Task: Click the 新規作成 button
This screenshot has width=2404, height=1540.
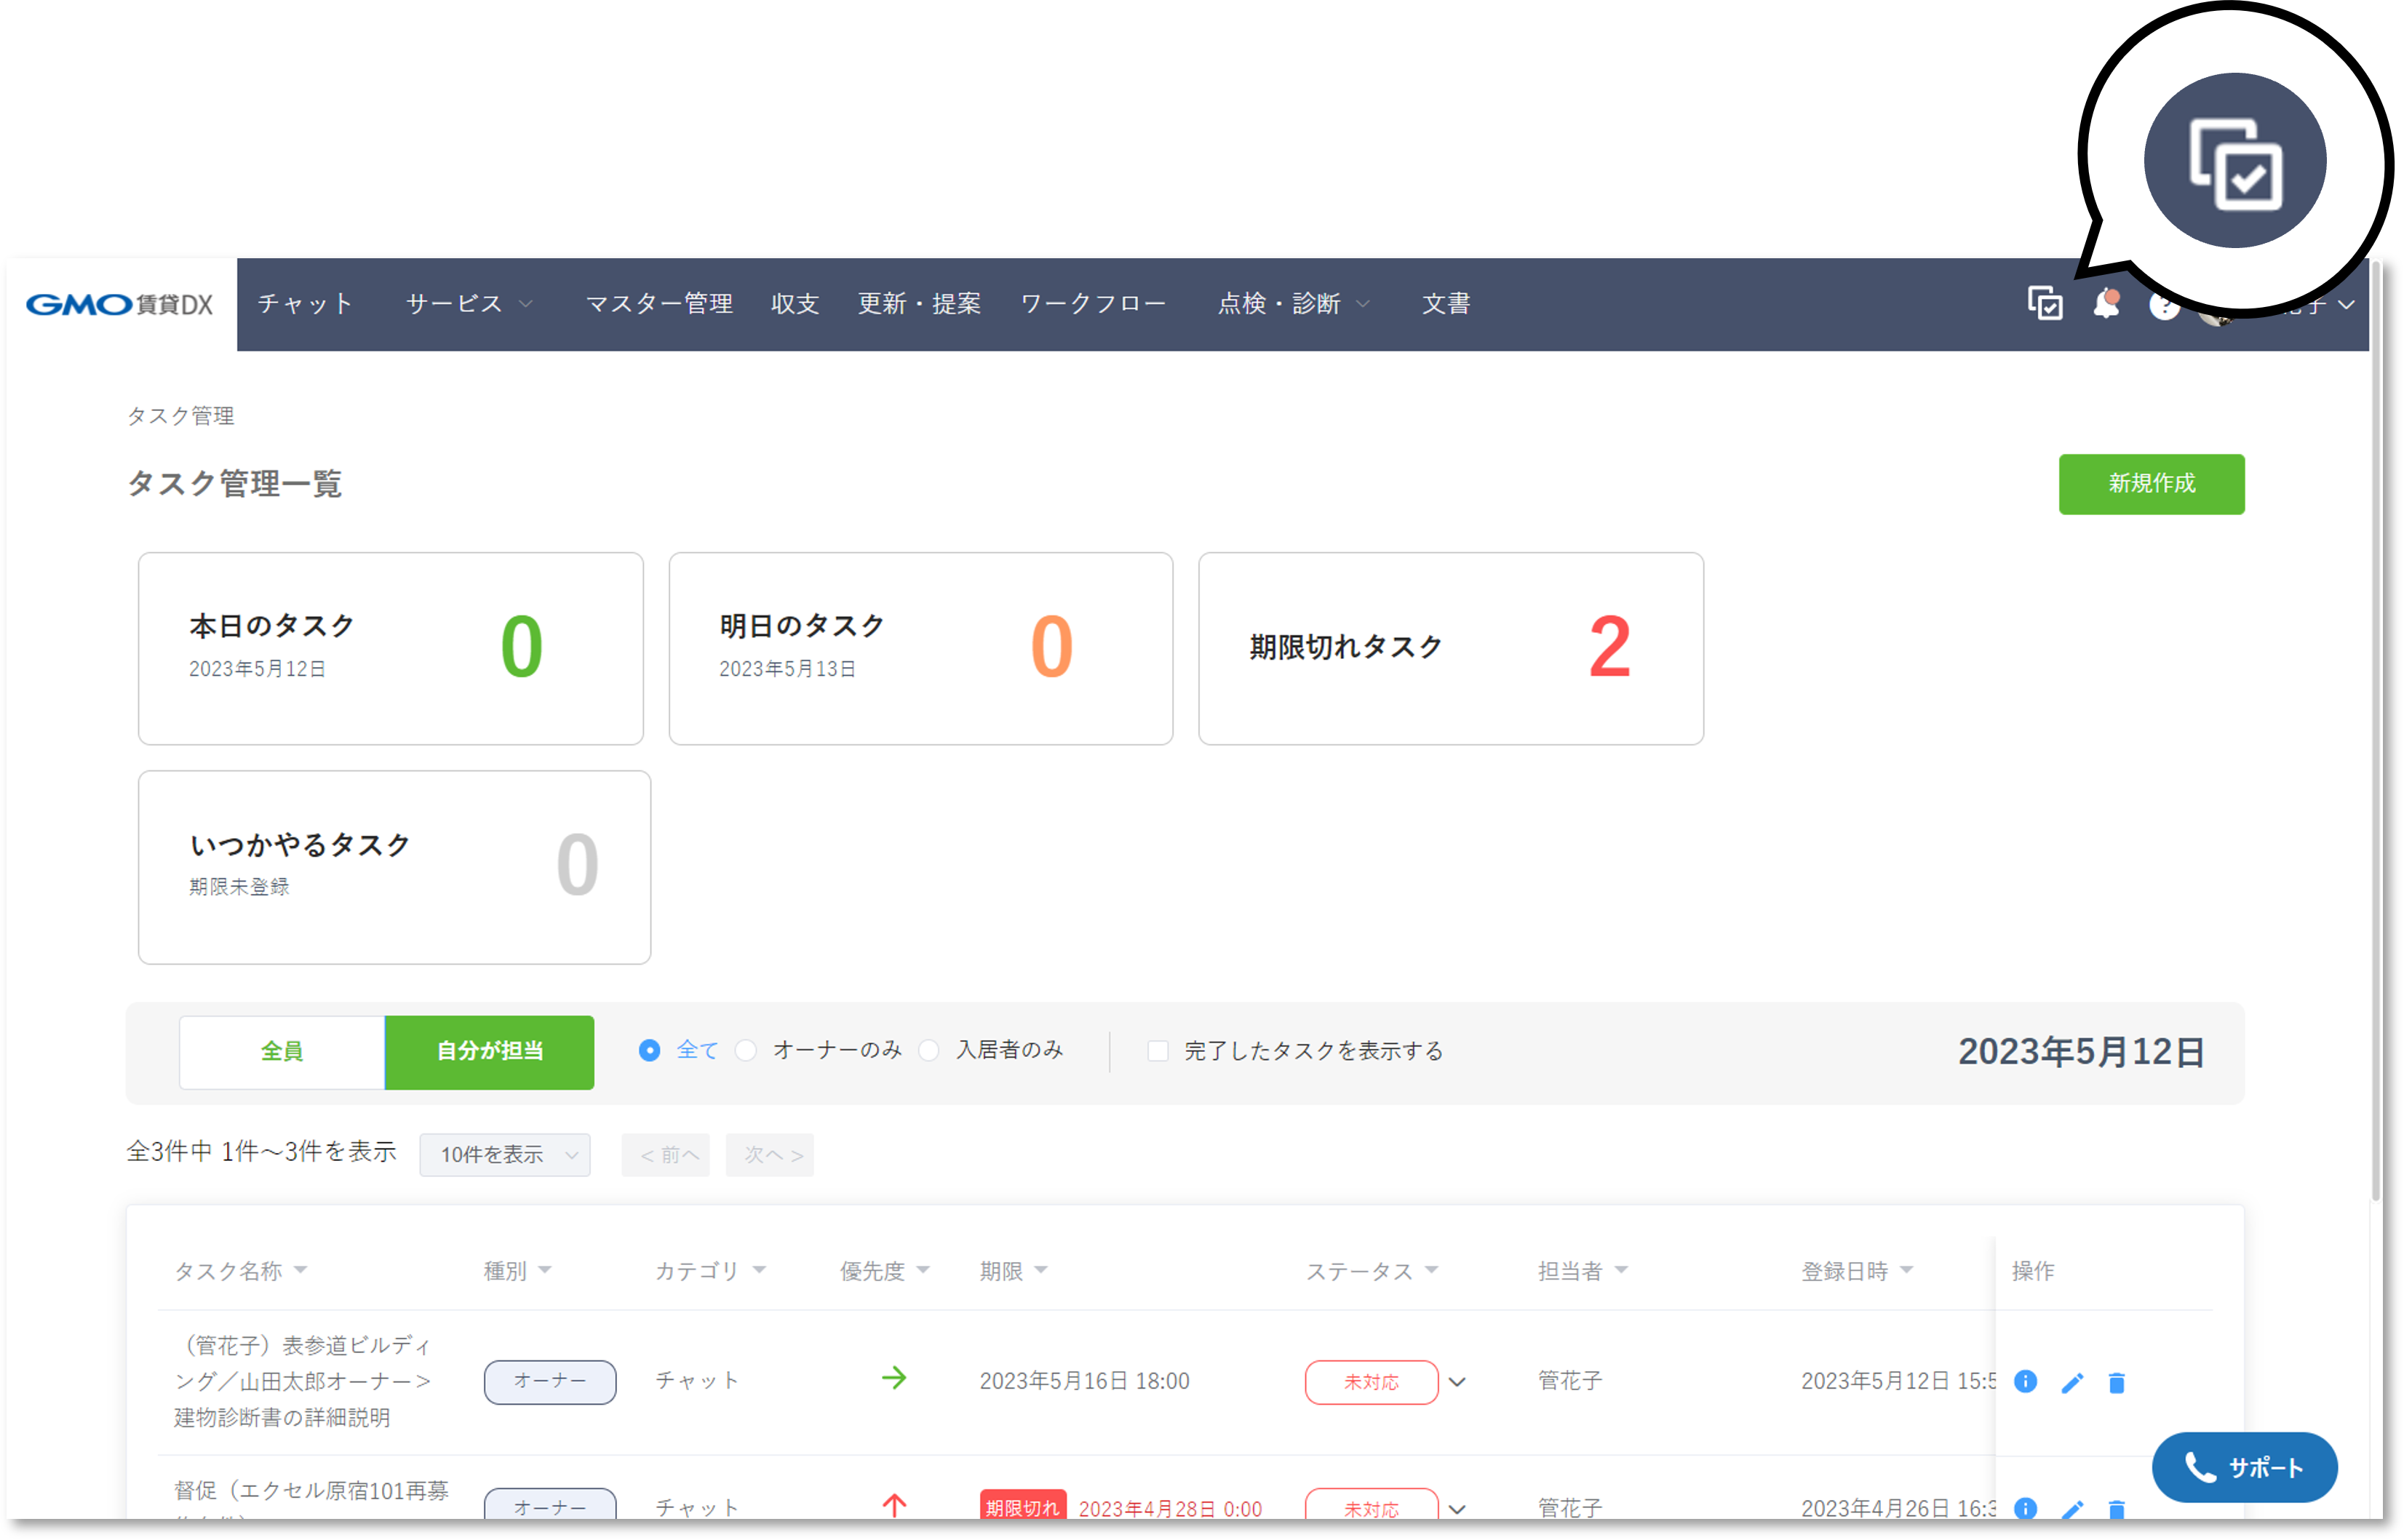Action: point(2151,484)
